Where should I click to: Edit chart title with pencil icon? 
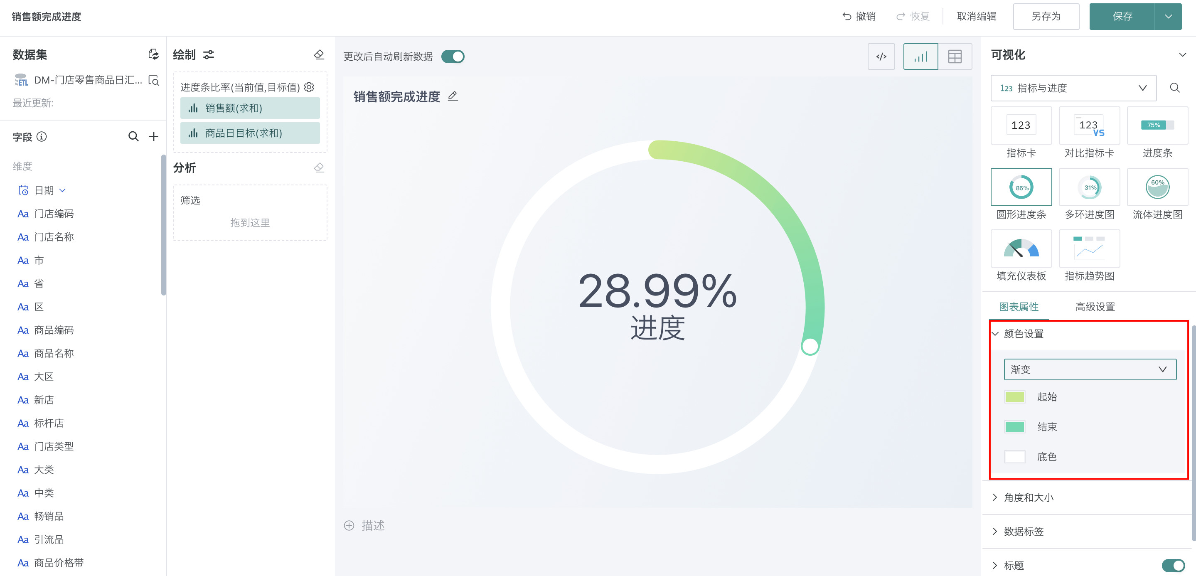click(453, 96)
